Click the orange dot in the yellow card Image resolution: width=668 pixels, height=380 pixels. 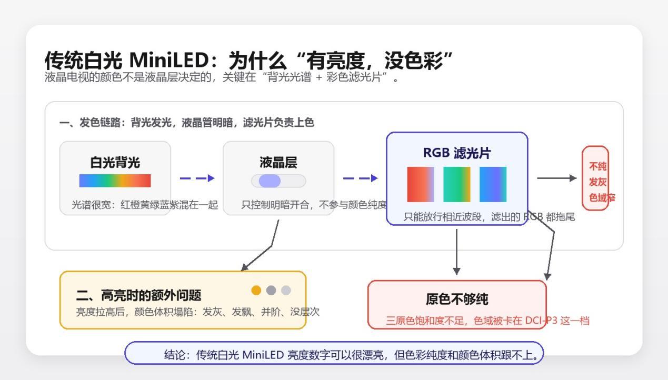click(256, 291)
